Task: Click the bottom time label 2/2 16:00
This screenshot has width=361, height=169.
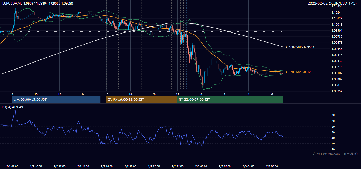Action: click(106, 166)
